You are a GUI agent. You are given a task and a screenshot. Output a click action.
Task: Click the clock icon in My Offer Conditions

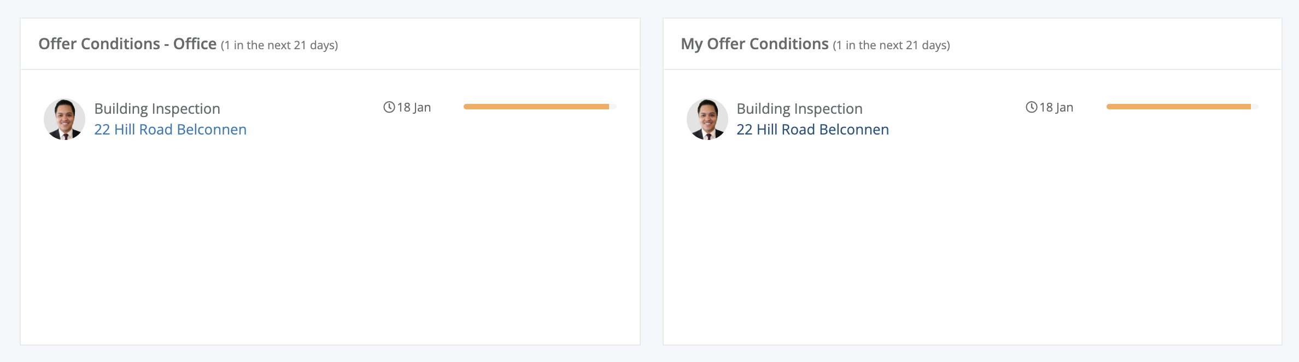pos(1032,107)
